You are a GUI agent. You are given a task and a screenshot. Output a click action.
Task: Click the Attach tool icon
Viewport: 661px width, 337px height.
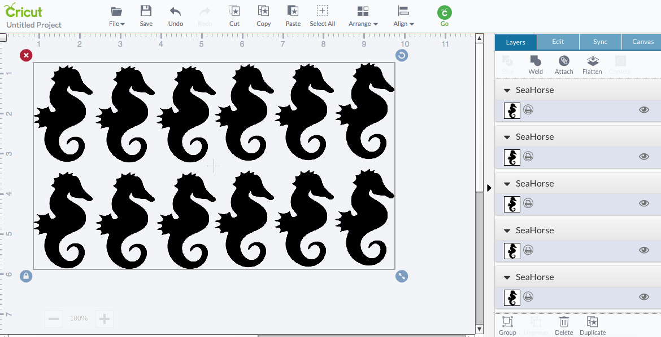[564, 61]
